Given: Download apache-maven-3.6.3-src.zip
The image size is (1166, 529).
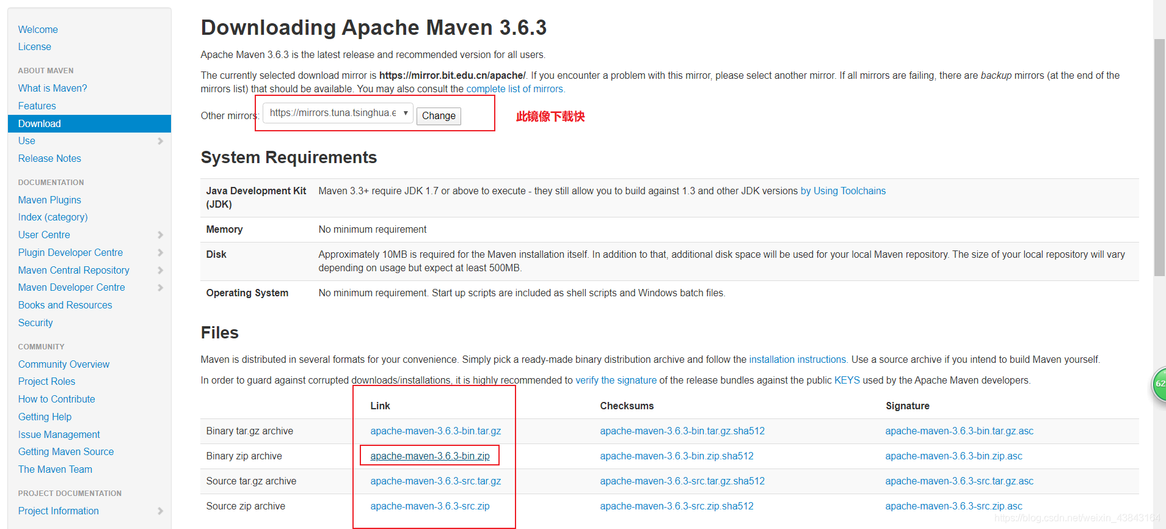Looking at the screenshot, I should 430,506.
